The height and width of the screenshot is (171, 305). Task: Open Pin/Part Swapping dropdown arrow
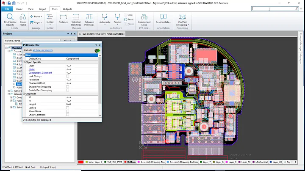point(188,25)
